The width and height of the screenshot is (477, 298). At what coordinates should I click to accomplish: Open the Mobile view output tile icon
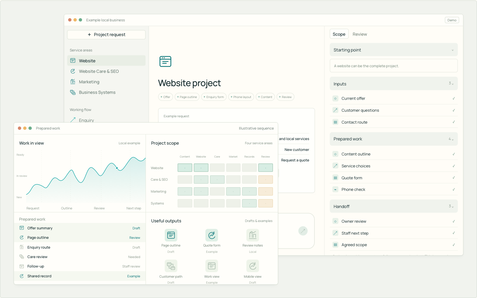point(253,266)
